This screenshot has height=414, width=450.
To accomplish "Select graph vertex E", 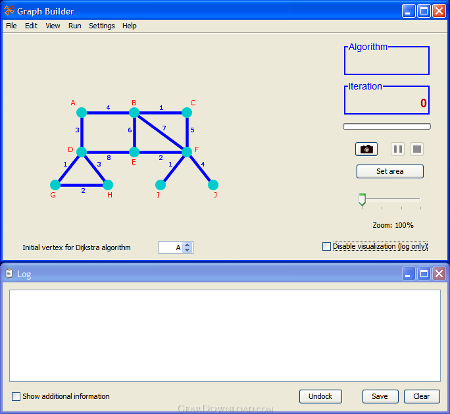I will coord(134,152).
